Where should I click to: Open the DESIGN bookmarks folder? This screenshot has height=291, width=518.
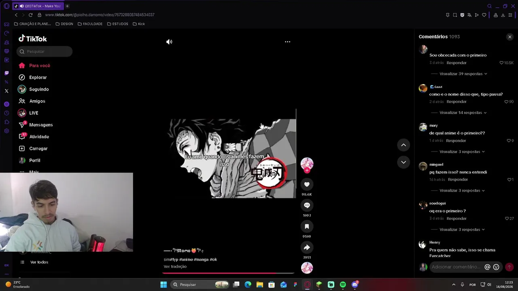tap(64, 24)
